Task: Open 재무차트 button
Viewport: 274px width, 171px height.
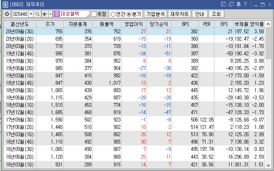Action: pyautogui.click(x=180, y=14)
